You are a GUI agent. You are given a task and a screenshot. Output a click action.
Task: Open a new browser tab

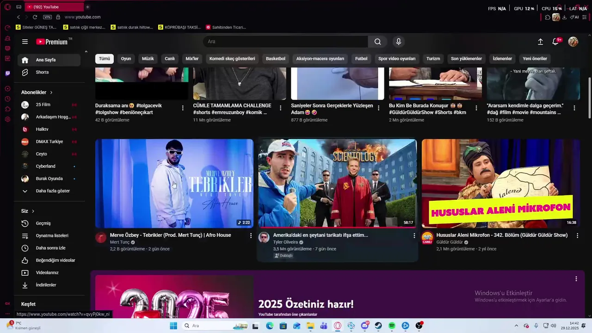tap(87, 7)
